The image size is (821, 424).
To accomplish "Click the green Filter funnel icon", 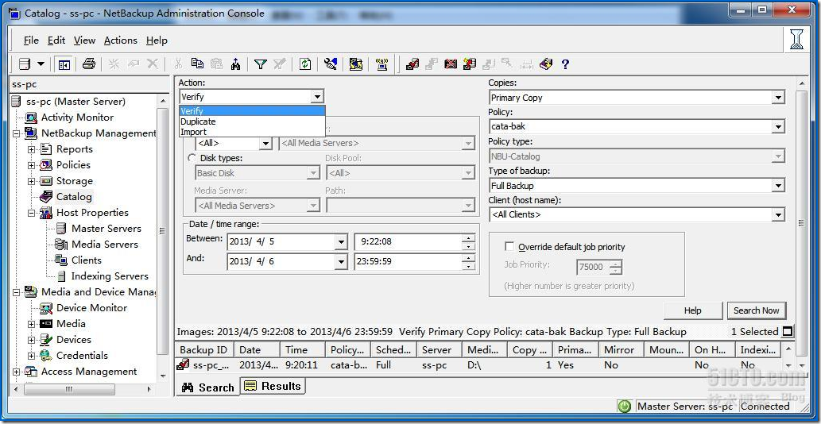I will pyautogui.click(x=260, y=64).
